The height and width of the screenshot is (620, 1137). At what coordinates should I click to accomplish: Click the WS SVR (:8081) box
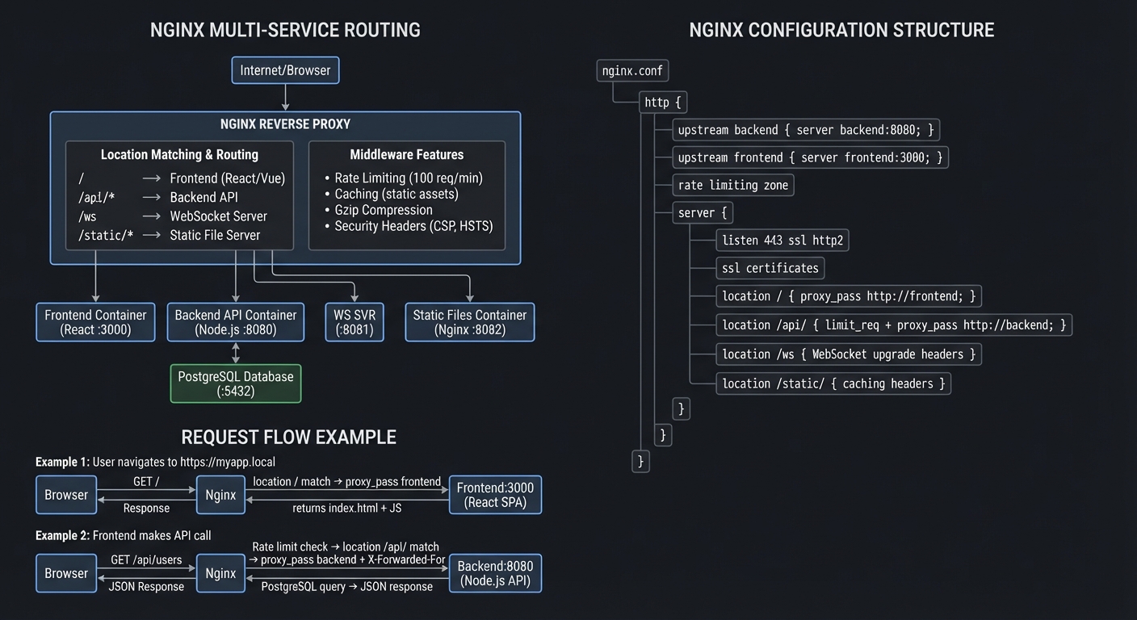(x=354, y=322)
